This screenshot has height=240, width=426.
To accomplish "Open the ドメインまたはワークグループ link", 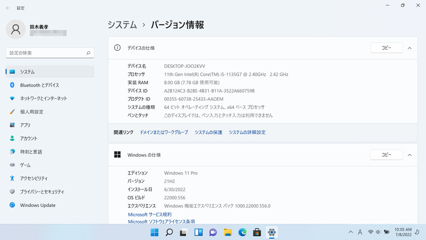I will [164, 132].
